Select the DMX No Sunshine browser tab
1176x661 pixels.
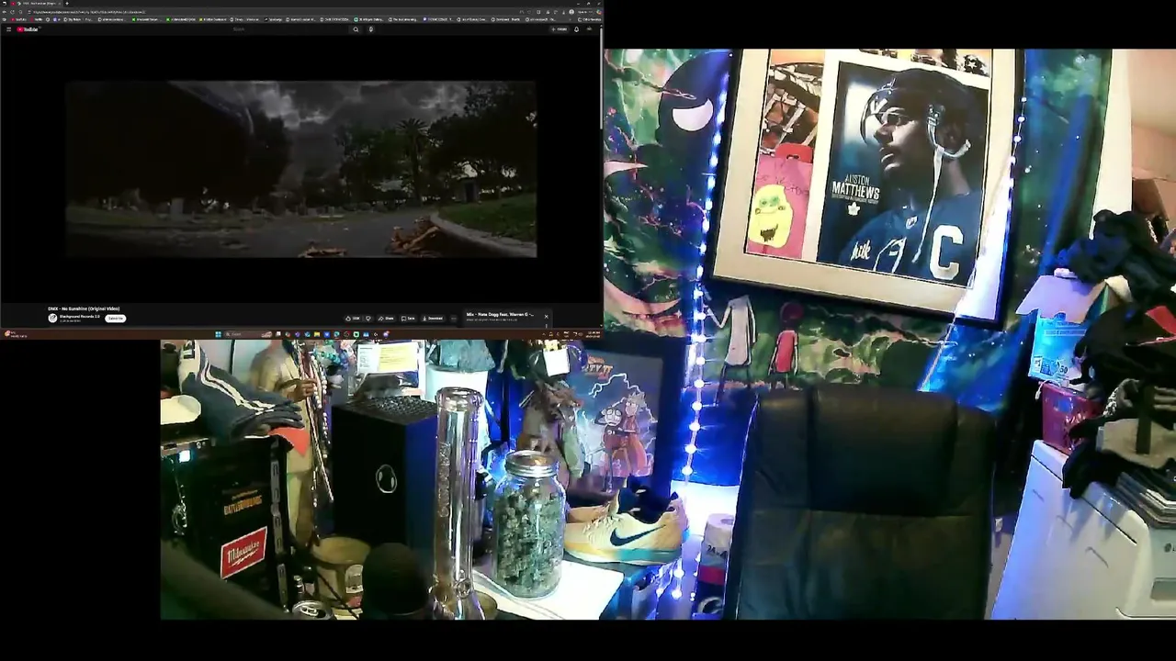35,4
